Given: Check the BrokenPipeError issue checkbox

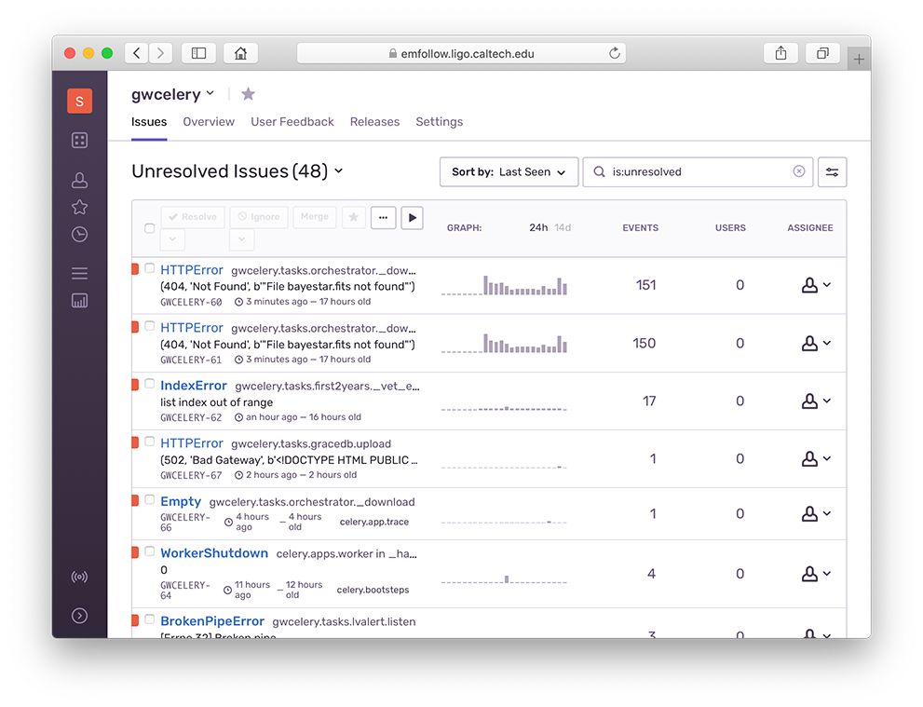Looking at the screenshot, I should click(x=150, y=619).
